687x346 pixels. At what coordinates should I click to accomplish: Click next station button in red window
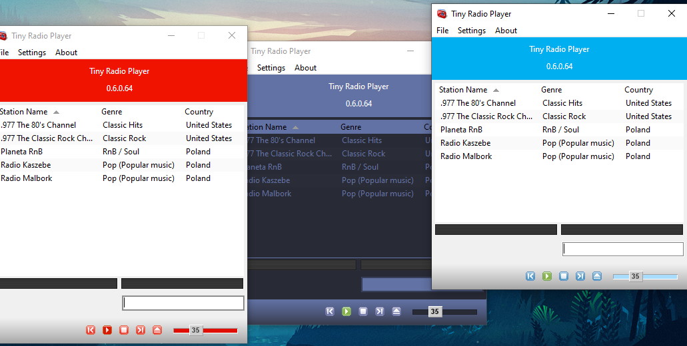[x=141, y=330]
